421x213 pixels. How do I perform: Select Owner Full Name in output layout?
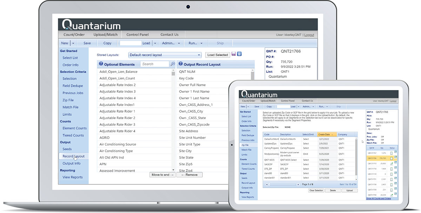click(213, 85)
